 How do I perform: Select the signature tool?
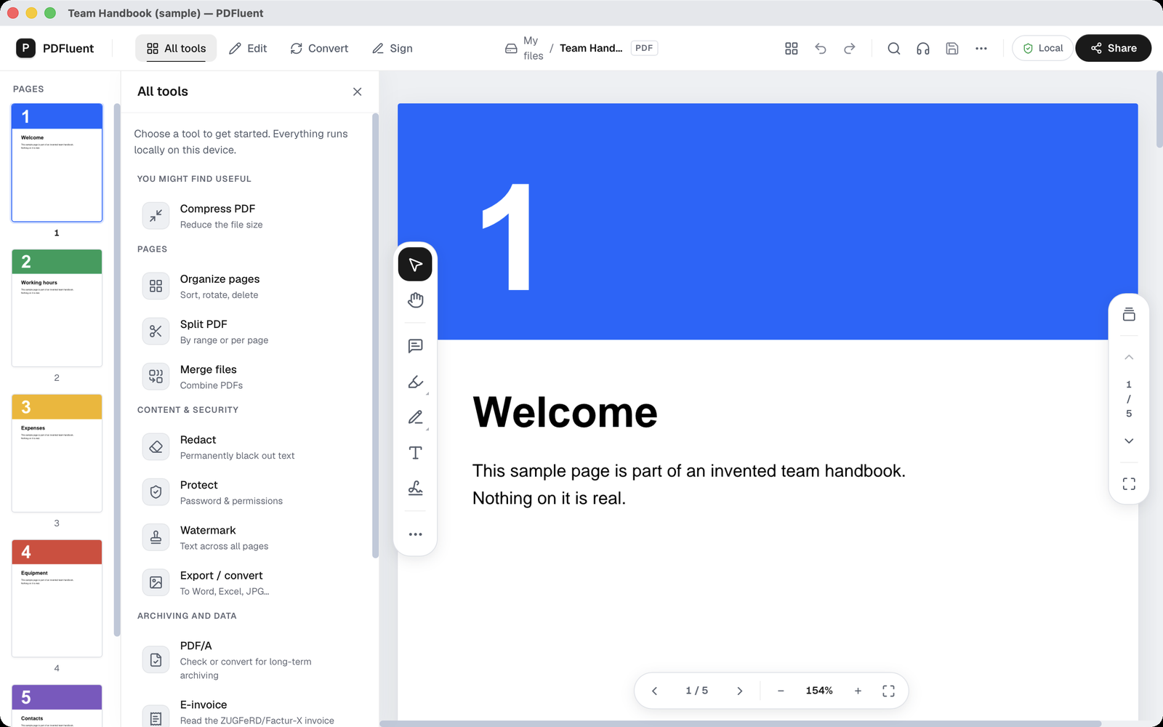tap(415, 489)
